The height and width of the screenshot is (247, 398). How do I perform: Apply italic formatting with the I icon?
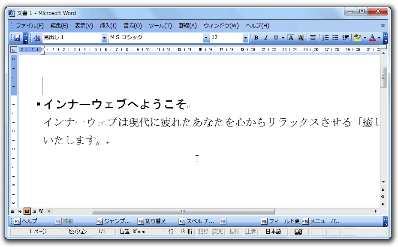pyautogui.click(x=265, y=38)
